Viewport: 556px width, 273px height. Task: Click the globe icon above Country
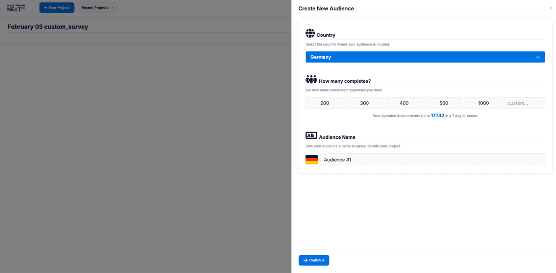(310, 33)
